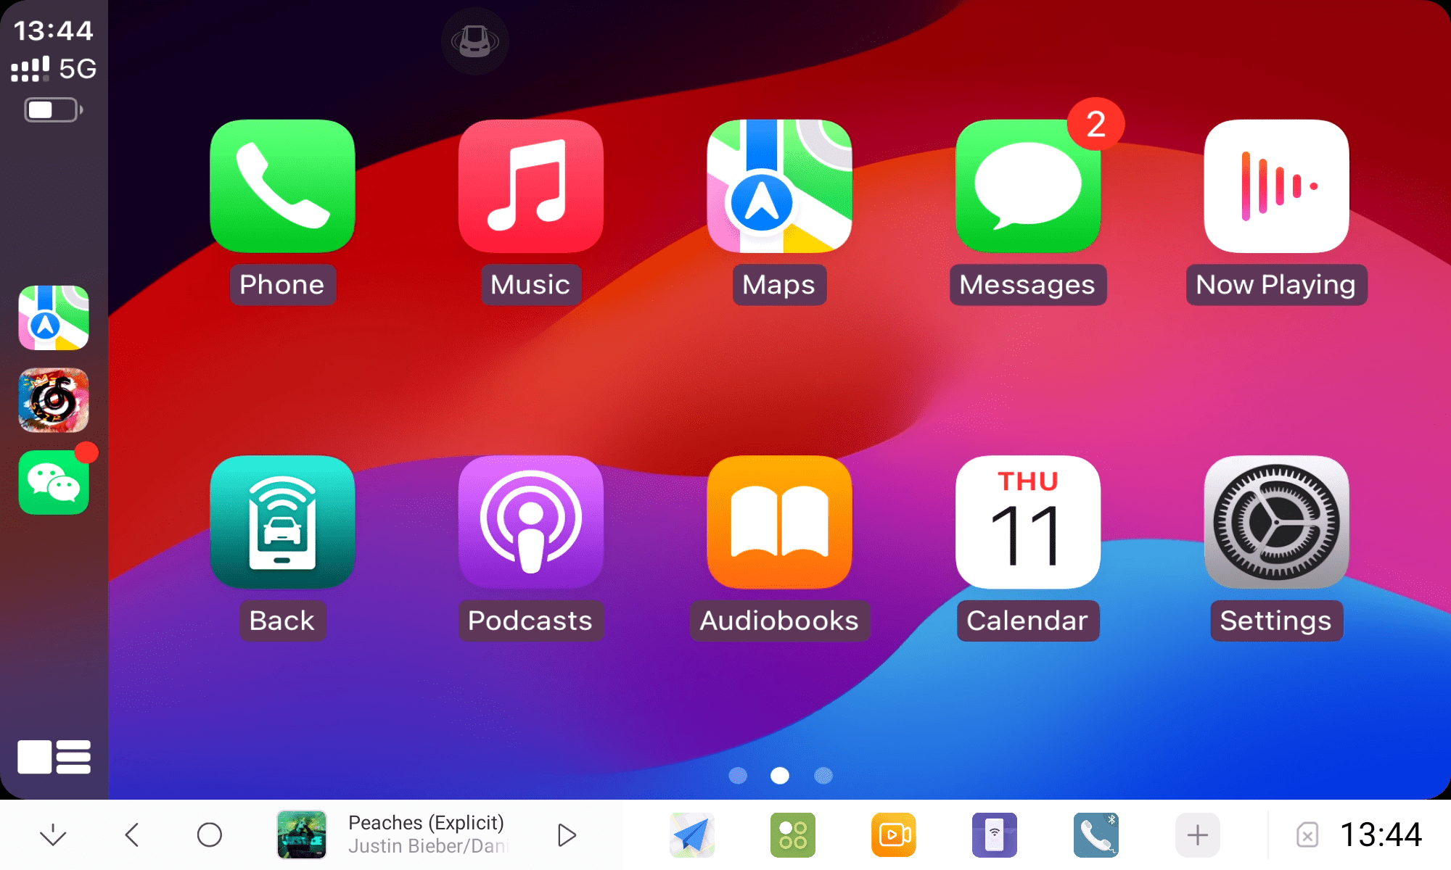
Task: Tap the crossed-out file status icon
Action: 1307,835
